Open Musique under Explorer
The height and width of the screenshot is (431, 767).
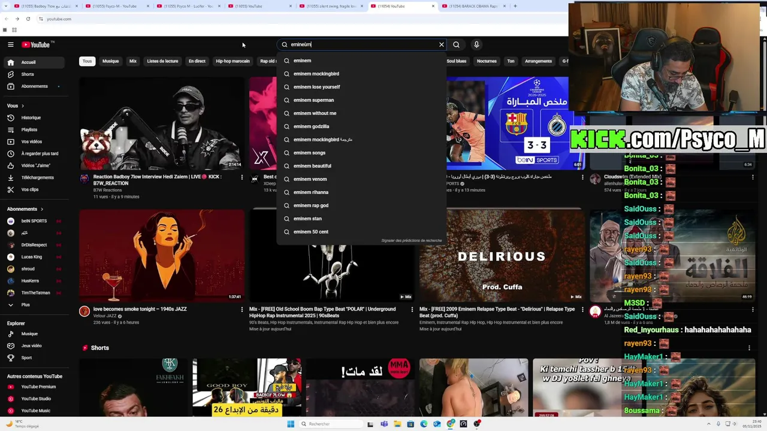tap(35, 334)
